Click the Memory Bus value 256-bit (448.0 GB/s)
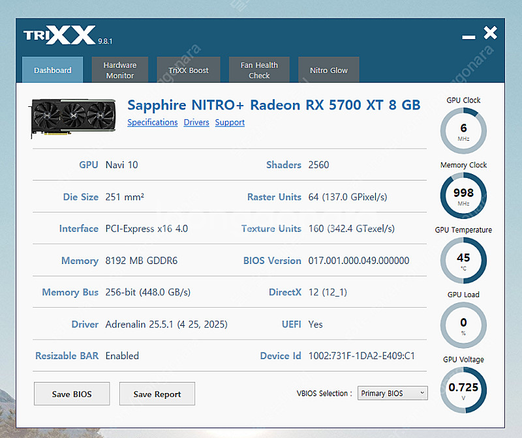The height and width of the screenshot is (438, 522). (148, 293)
